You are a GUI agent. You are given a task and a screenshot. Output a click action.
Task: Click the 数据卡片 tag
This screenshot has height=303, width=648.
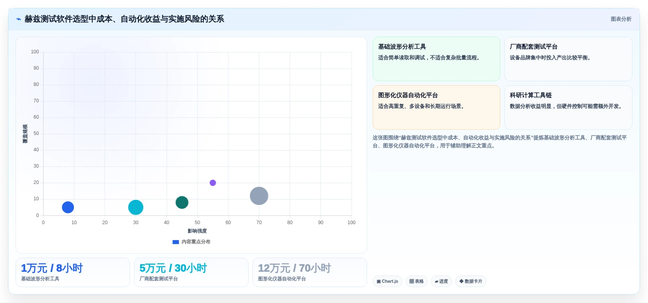(471, 281)
